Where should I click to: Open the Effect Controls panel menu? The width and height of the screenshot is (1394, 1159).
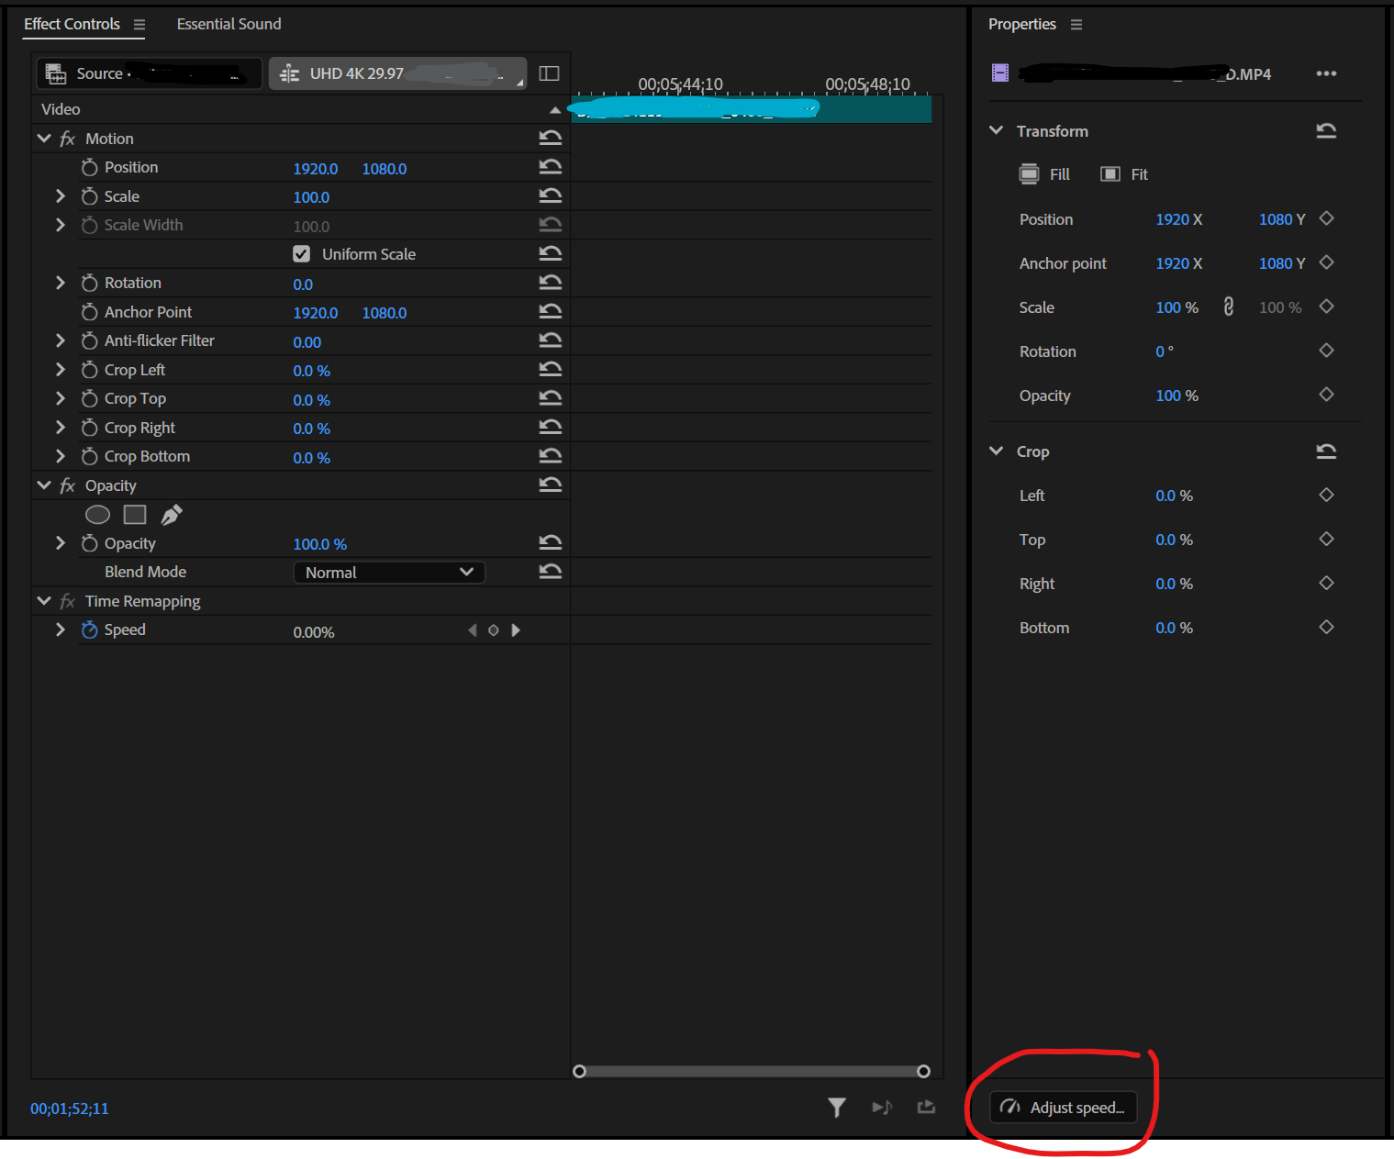point(139,25)
